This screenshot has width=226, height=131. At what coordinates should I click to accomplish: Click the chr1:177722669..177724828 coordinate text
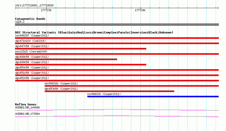[34, 6]
